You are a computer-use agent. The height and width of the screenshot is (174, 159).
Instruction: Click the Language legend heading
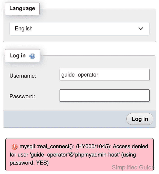[22, 8]
